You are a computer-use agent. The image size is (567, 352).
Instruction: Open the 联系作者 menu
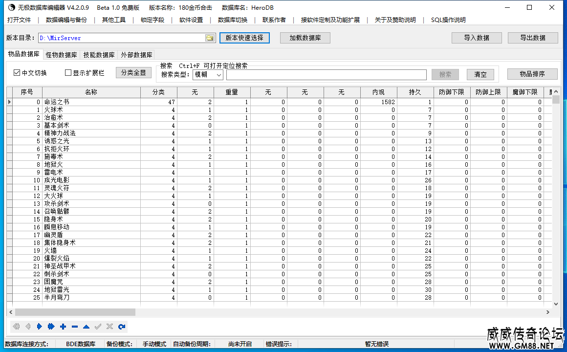coord(274,20)
